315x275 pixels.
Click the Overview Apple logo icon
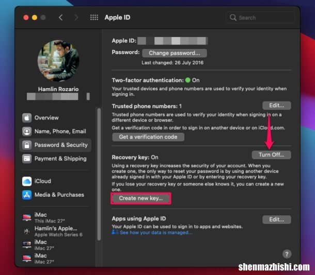(x=27, y=118)
